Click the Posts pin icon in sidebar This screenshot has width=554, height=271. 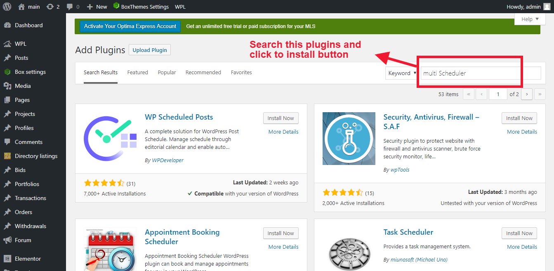(7, 58)
